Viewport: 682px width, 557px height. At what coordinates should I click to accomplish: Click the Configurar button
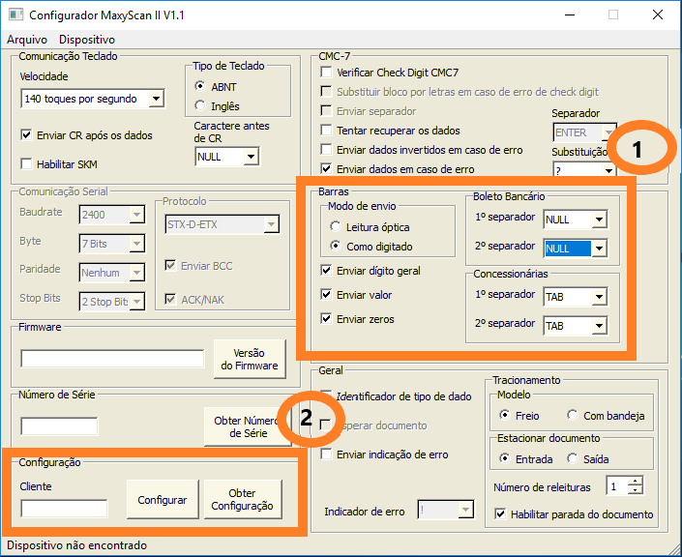pos(163,500)
